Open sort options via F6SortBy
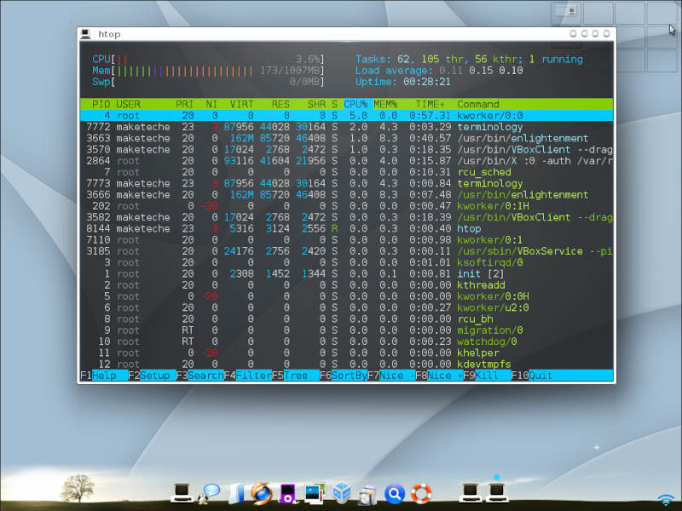This screenshot has width=682, height=511. click(x=341, y=375)
